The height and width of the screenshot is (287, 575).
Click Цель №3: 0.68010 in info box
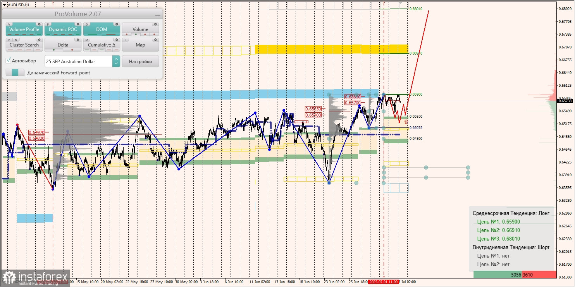pyautogui.click(x=498, y=239)
